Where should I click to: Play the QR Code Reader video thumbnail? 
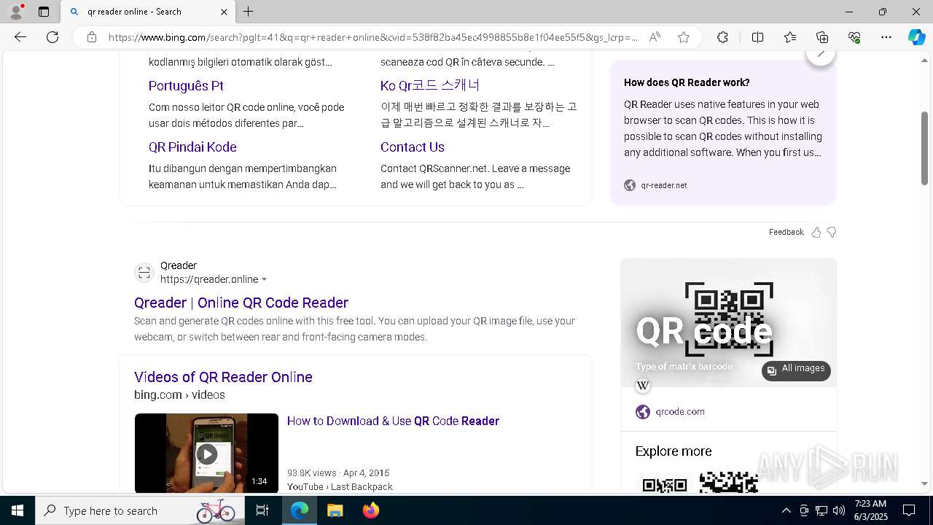206,454
